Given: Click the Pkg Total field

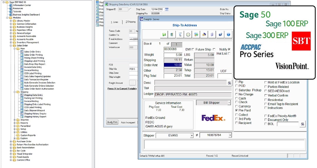Looking at the screenshot, I should click(x=173, y=76).
